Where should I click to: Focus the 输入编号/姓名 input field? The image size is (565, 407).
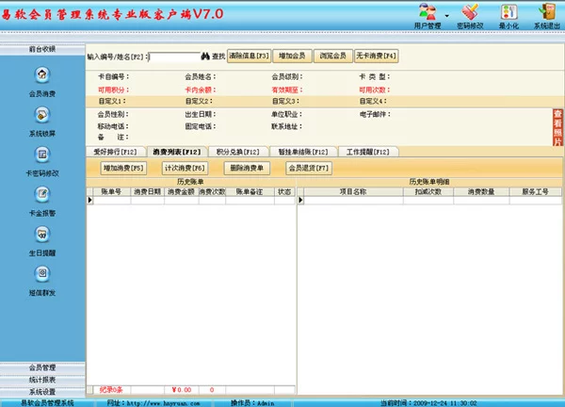tap(175, 57)
